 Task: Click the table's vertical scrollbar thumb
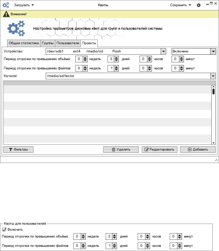[214, 91]
